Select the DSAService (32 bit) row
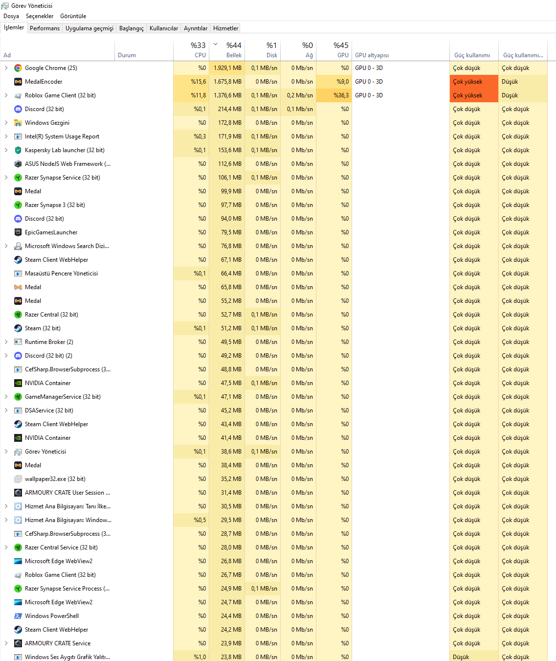 (x=274, y=410)
